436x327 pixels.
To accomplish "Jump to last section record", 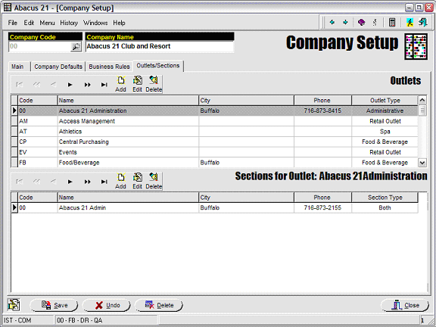I will coord(104,182).
